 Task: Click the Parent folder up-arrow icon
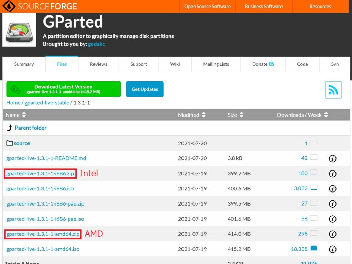pyautogui.click(x=9, y=128)
